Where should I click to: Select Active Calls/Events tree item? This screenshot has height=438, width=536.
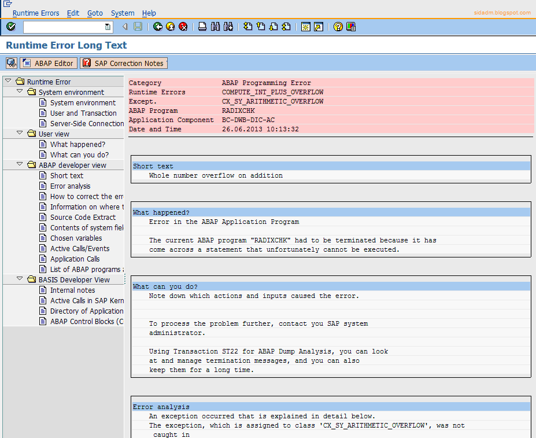tap(80, 249)
